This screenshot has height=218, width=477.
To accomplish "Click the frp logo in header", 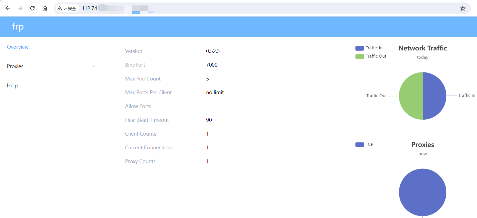I will 18,26.
